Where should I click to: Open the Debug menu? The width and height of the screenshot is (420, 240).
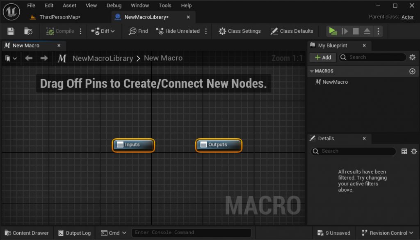point(114,5)
